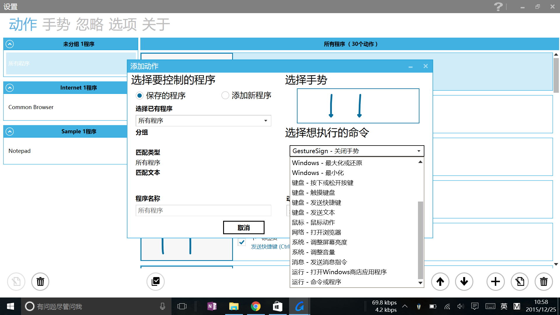Viewport: 560px width, 315px height.
Task: Collapse the Internet 1程序 group
Action: pyautogui.click(x=10, y=88)
